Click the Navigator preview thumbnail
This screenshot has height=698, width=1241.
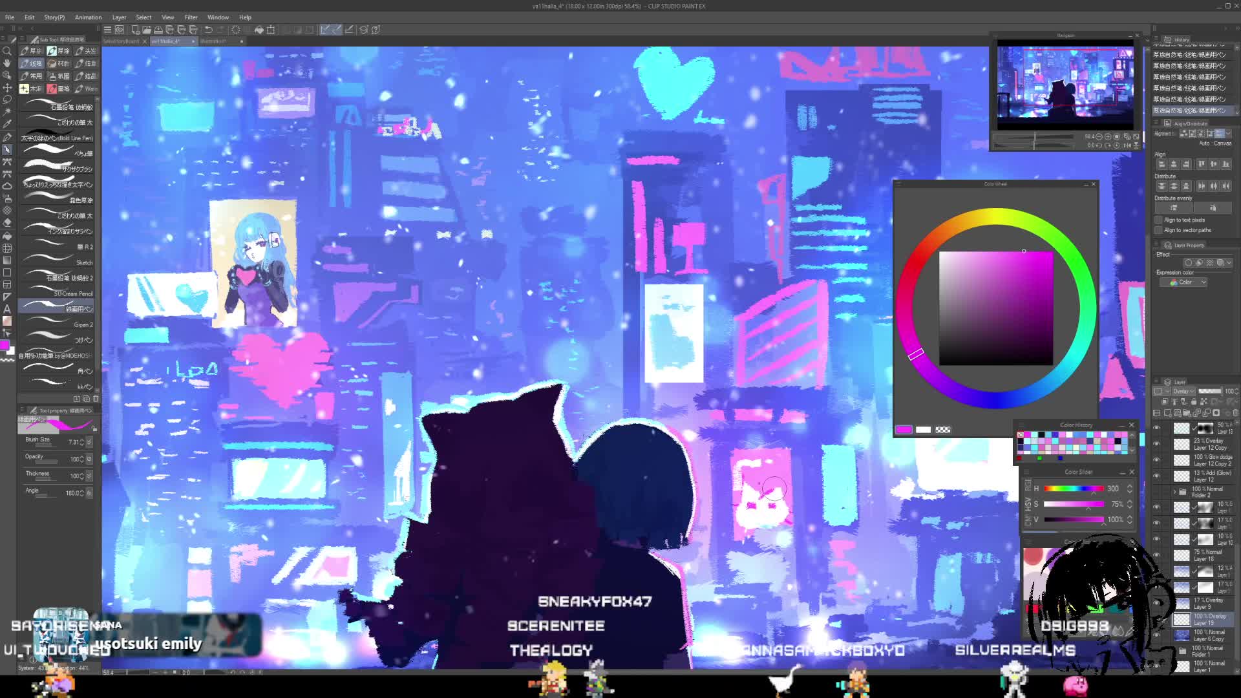[x=1065, y=84]
